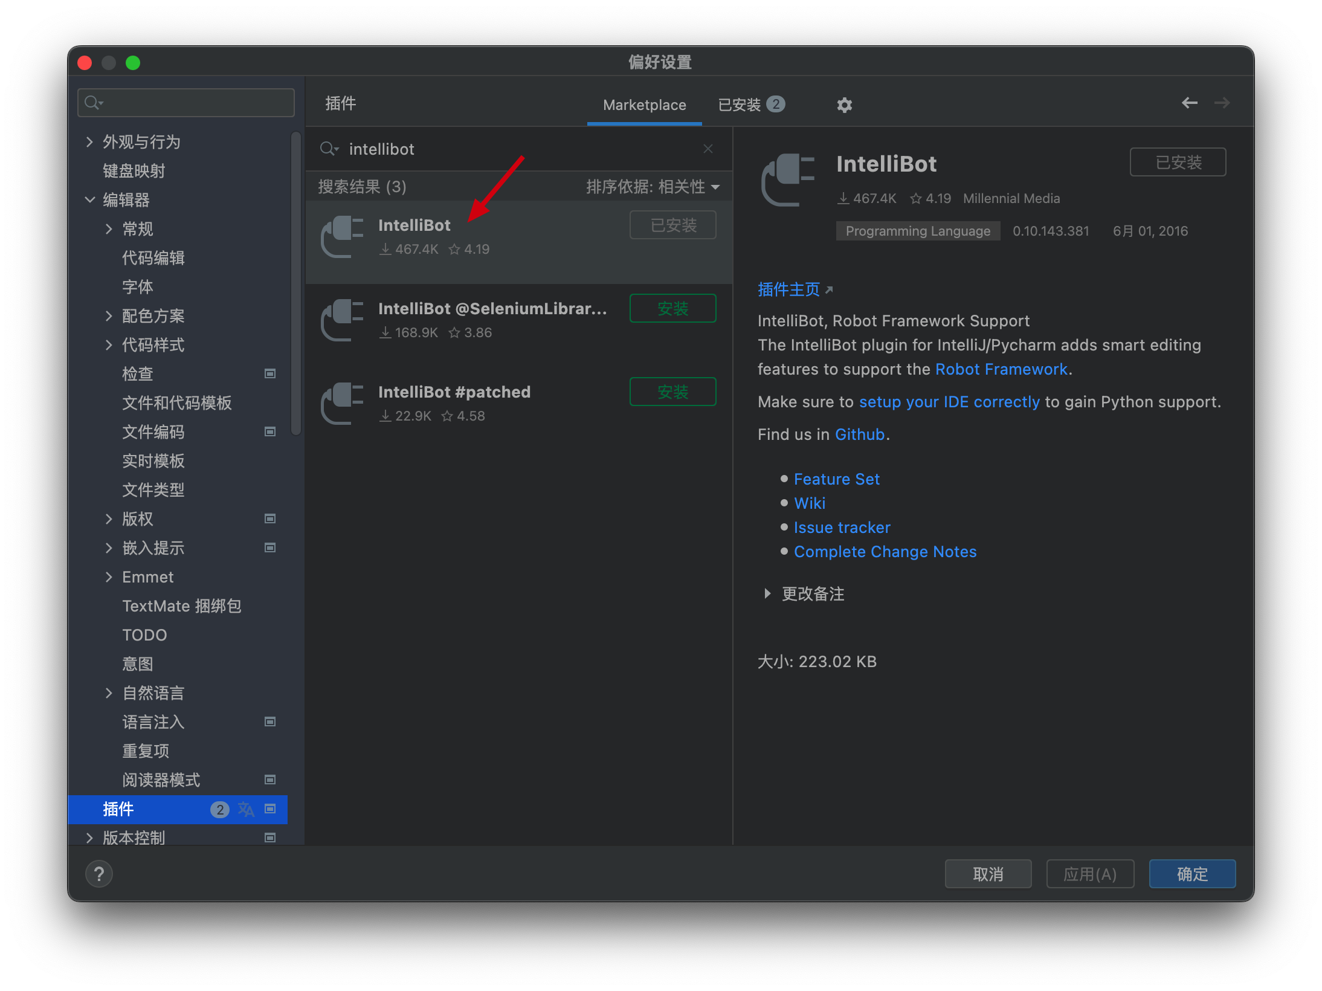Install the IntelliBot @SeleniumLibrary plugin
This screenshot has width=1322, height=991.
pos(672,308)
